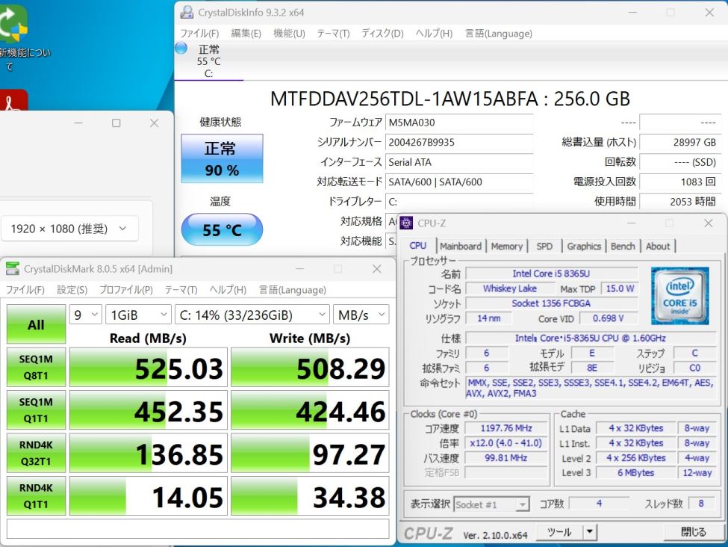Click the SATA/600 | SATA/600 transfer mode field
Viewport: 728px width, 547px height.
point(458,182)
